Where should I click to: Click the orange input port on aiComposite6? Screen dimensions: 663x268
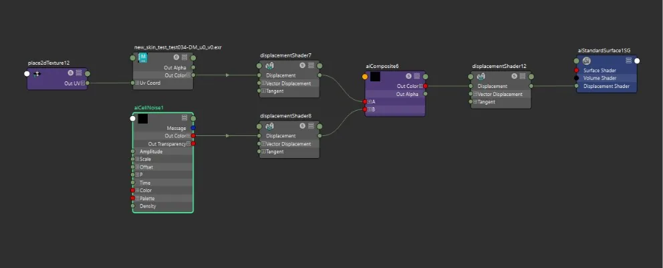pos(365,77)
